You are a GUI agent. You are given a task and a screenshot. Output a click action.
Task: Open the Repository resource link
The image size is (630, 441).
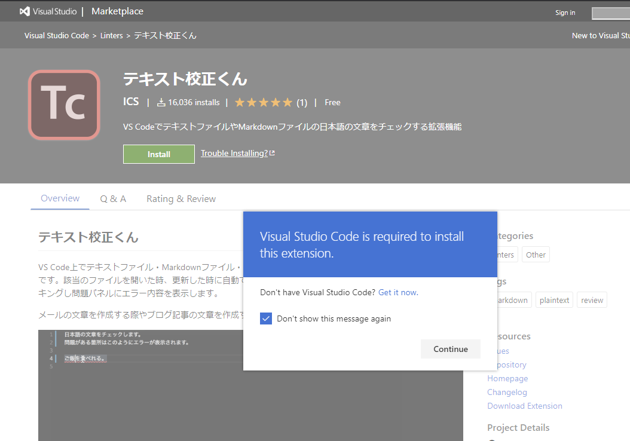coord(512,365)
